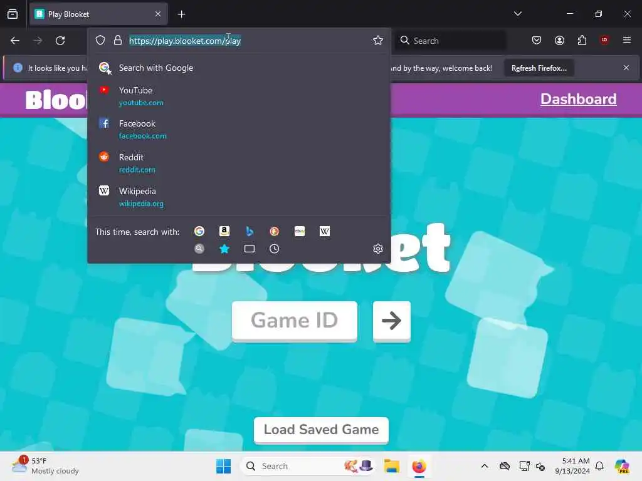View site security padlock info
Image resolution: width=642 pixels, height=481 pixels.
117,41
